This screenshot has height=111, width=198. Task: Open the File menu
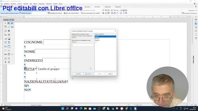[x=2, y=4]
